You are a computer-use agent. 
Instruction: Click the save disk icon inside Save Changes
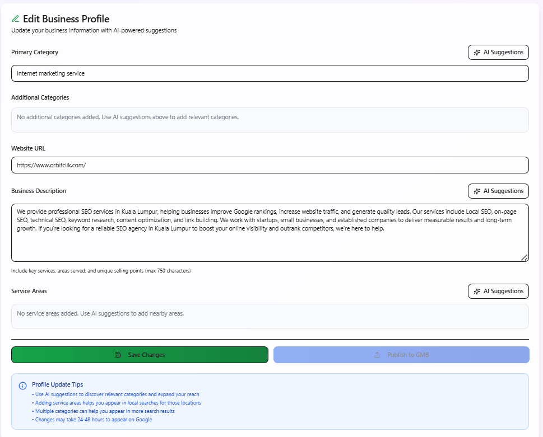(117, 354)
